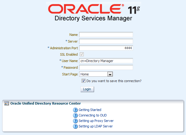This screenshot has width=186, height=135.
Task: Click the Start Page label text
Action: [70, 74]
